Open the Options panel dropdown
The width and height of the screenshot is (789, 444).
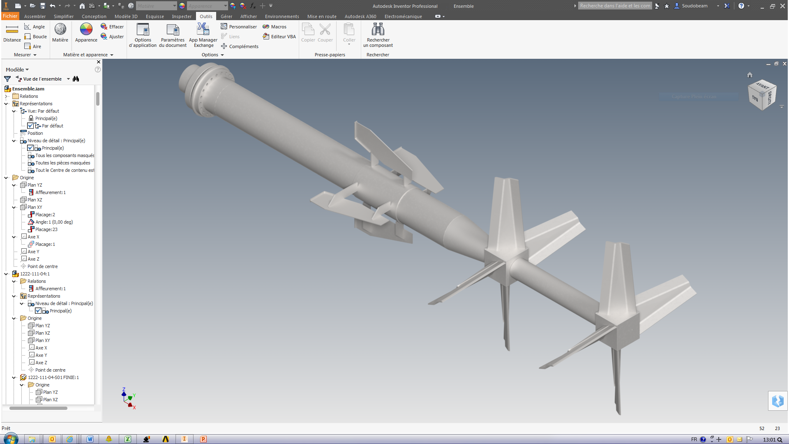tap(213, 55)
